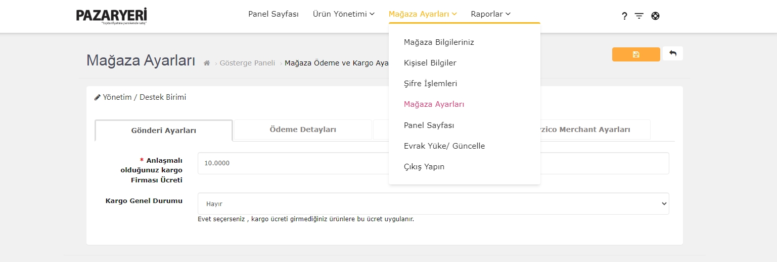777x262 pixels.
Task: Open the Raporlar dropdown menu
Action: pos(490,14)
